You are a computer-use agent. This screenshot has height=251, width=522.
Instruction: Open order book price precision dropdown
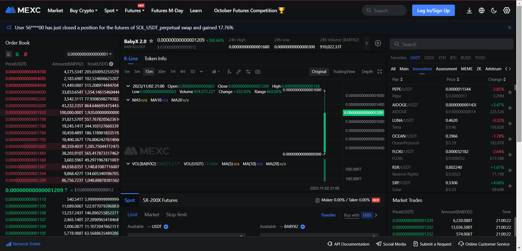tap(90, 54)
